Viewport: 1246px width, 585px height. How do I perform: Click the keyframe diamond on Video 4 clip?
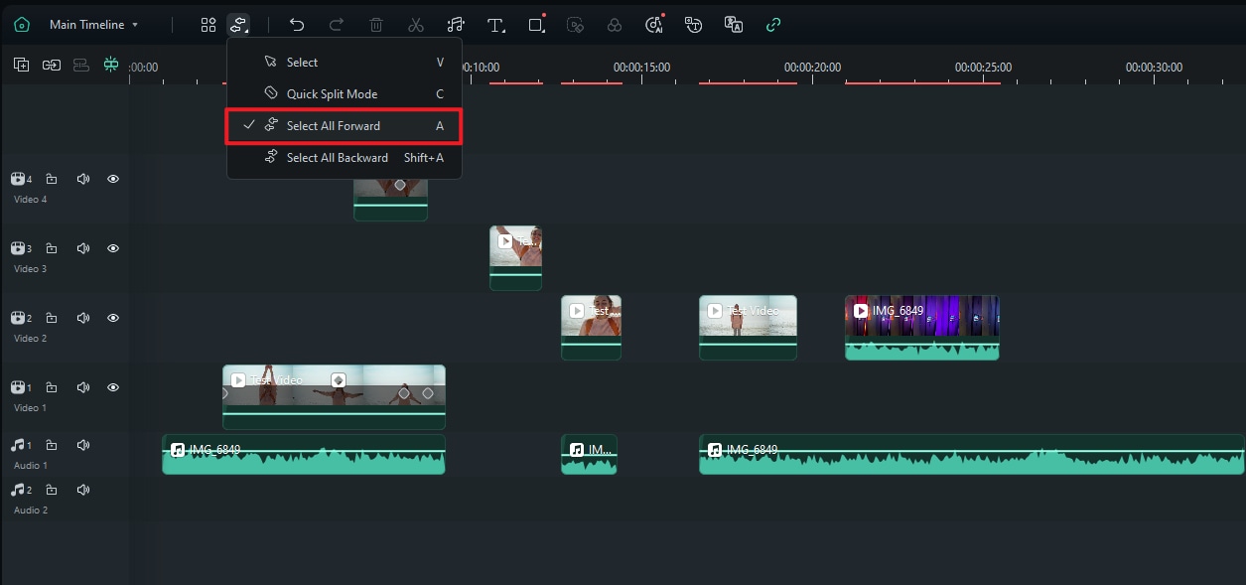(x=399, y=185)
